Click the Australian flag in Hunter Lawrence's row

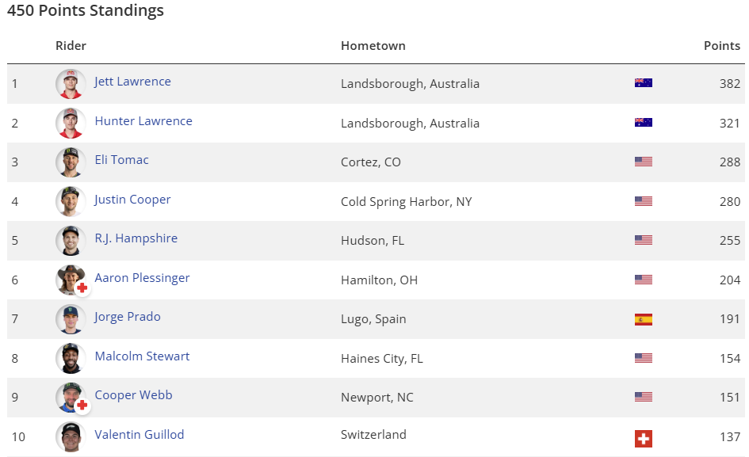click(x=643, y=123)
